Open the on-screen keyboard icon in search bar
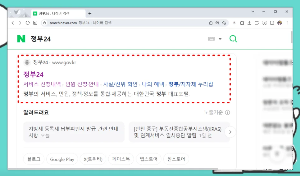The height and width of the screenshot is (176, 300). pos(211,39)
